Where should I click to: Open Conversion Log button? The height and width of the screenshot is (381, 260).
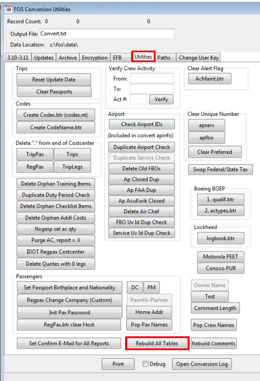coord(202,364)
